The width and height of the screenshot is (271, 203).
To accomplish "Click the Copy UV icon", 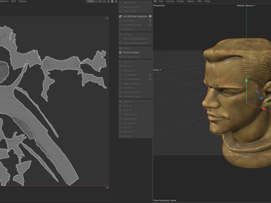I will click(x=120, y=101).
